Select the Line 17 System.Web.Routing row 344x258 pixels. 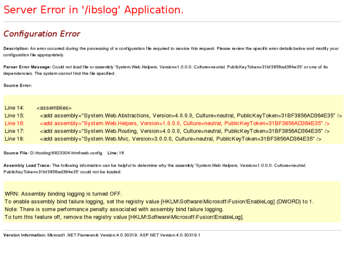coord(167,131)
